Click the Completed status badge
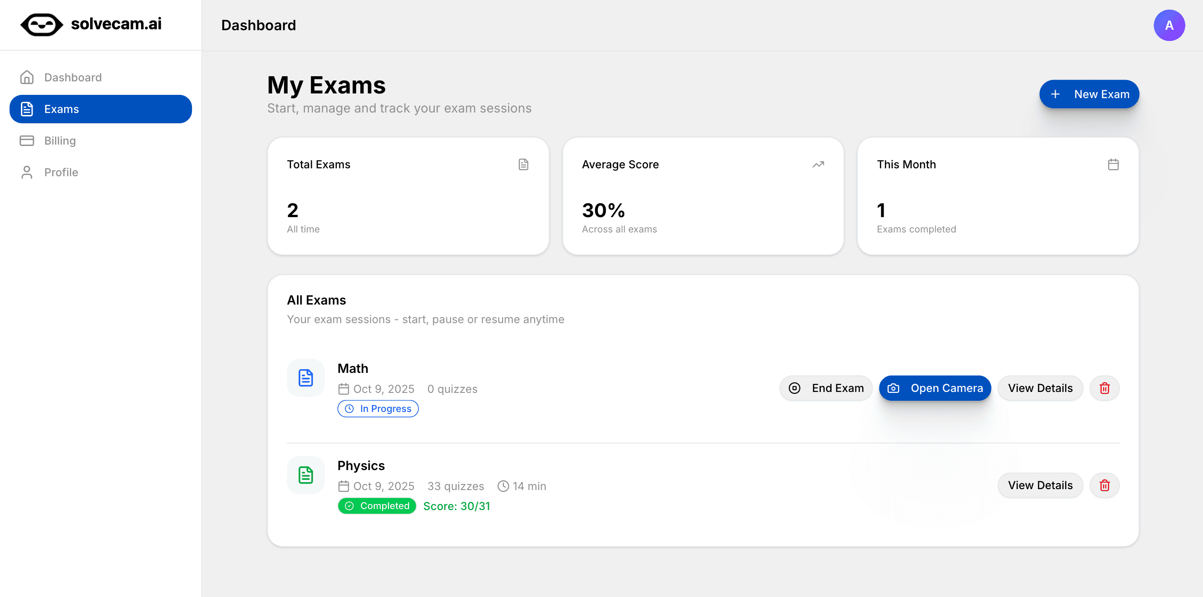Image resolution: width=1203 pixels, height=597 pixels. (x=377, y=506)
